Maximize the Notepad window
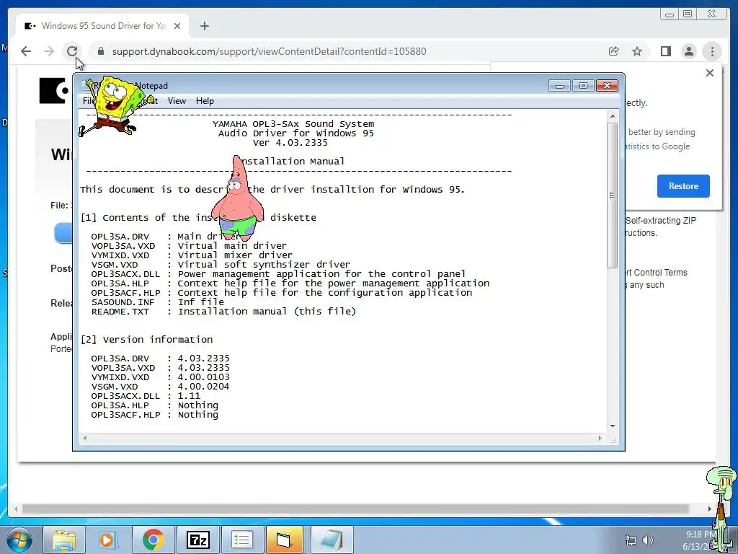Screen dimensions: 738x554 pyautogui.click(x=583, y=86)
